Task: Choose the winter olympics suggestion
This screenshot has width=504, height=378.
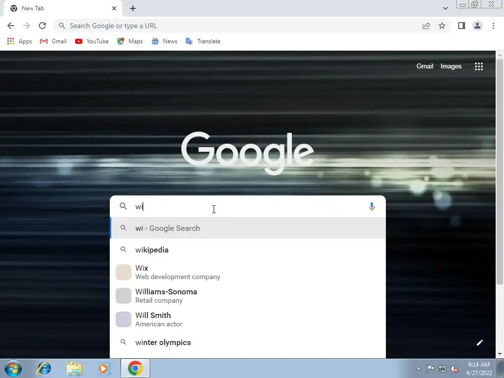Action: click(248, 343)
